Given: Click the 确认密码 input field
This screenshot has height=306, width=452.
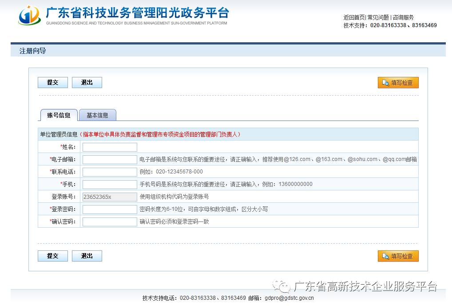Looking at the screenshot, I should pyautogui.click(x=110, y=222).
